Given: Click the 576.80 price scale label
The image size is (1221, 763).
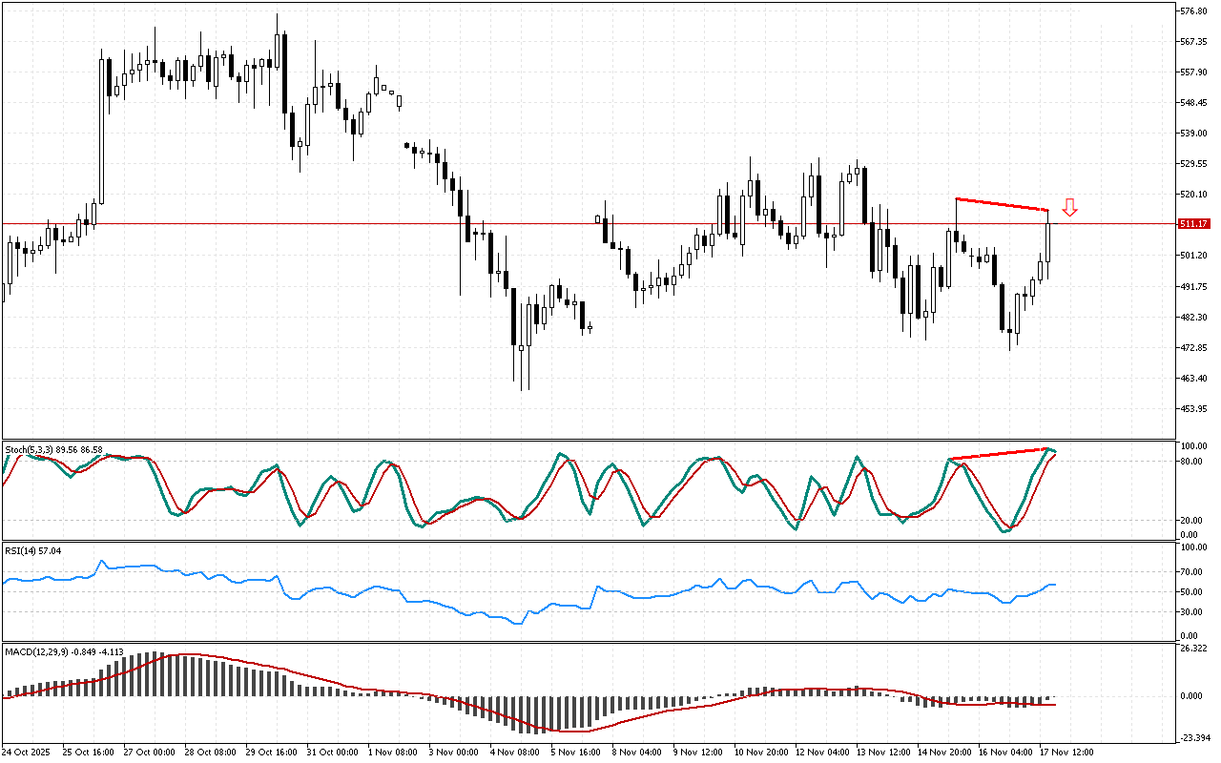Looking at the screenshot, I should pos(1194,11).
